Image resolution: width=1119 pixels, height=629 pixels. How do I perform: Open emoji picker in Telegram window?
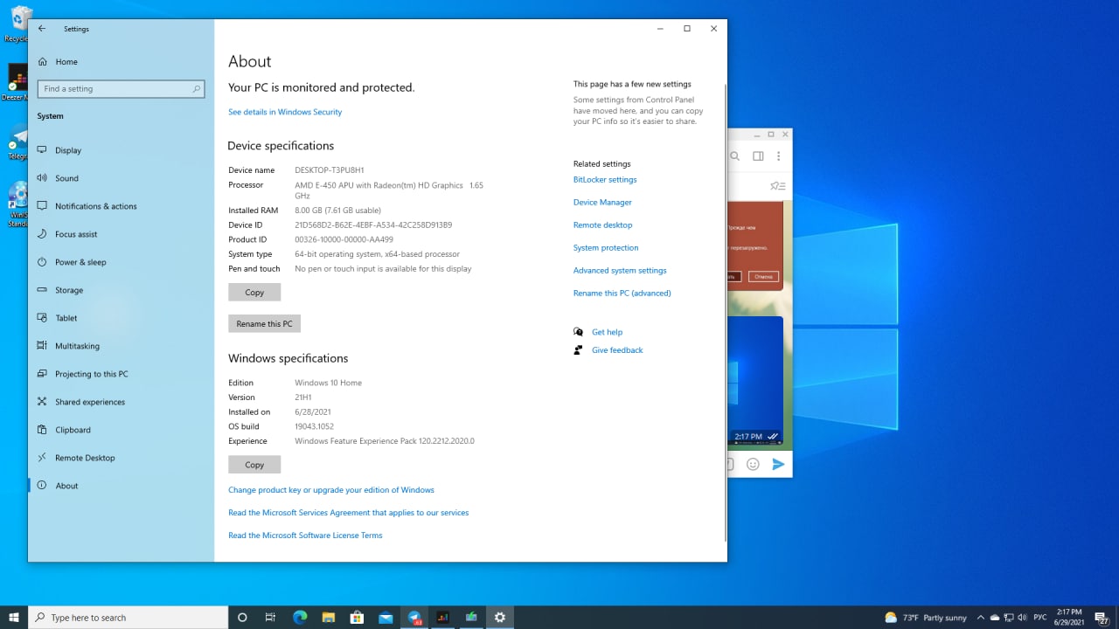(x=753, y=465)
